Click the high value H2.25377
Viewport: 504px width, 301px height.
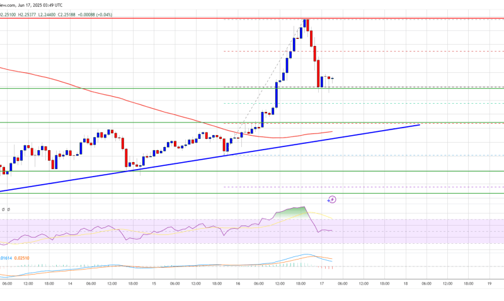(28, 14)
